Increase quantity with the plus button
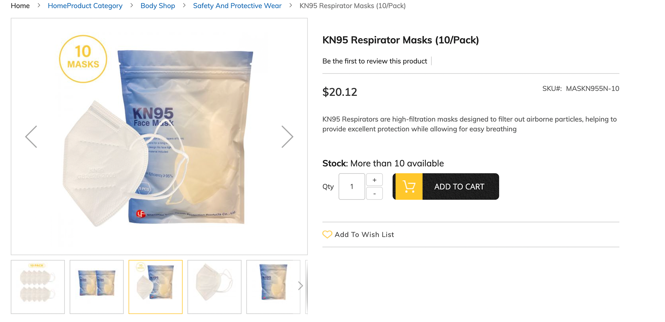This screenshot has height=322, width=665. (x=374, y=180)
